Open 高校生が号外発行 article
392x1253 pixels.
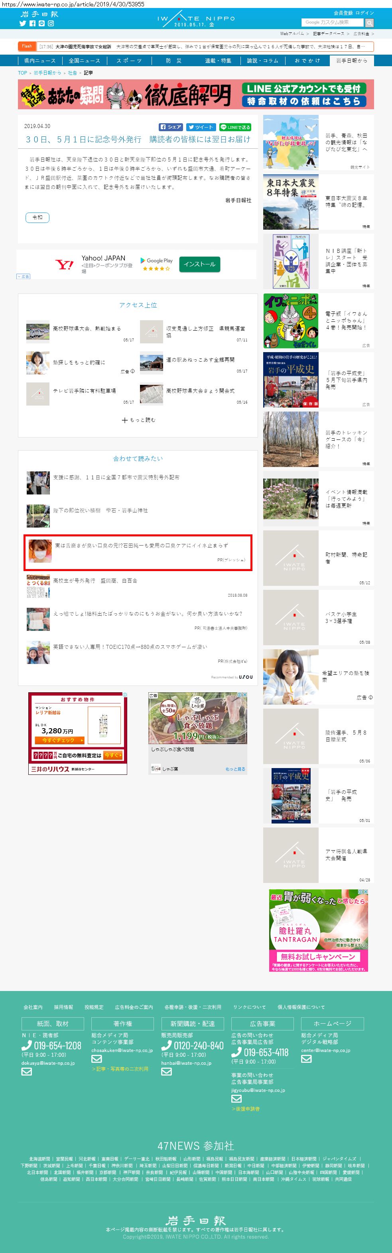click(x=95, y=581)
